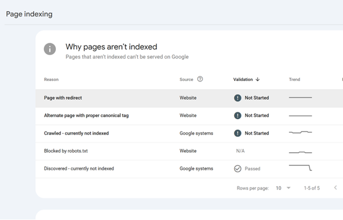The image size is (343, 220).
Task: Open the Source column help icon
Action: 200,79
